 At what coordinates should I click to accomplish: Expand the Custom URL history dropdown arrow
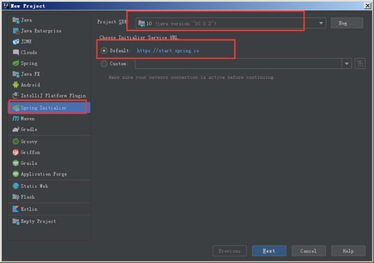347,64
